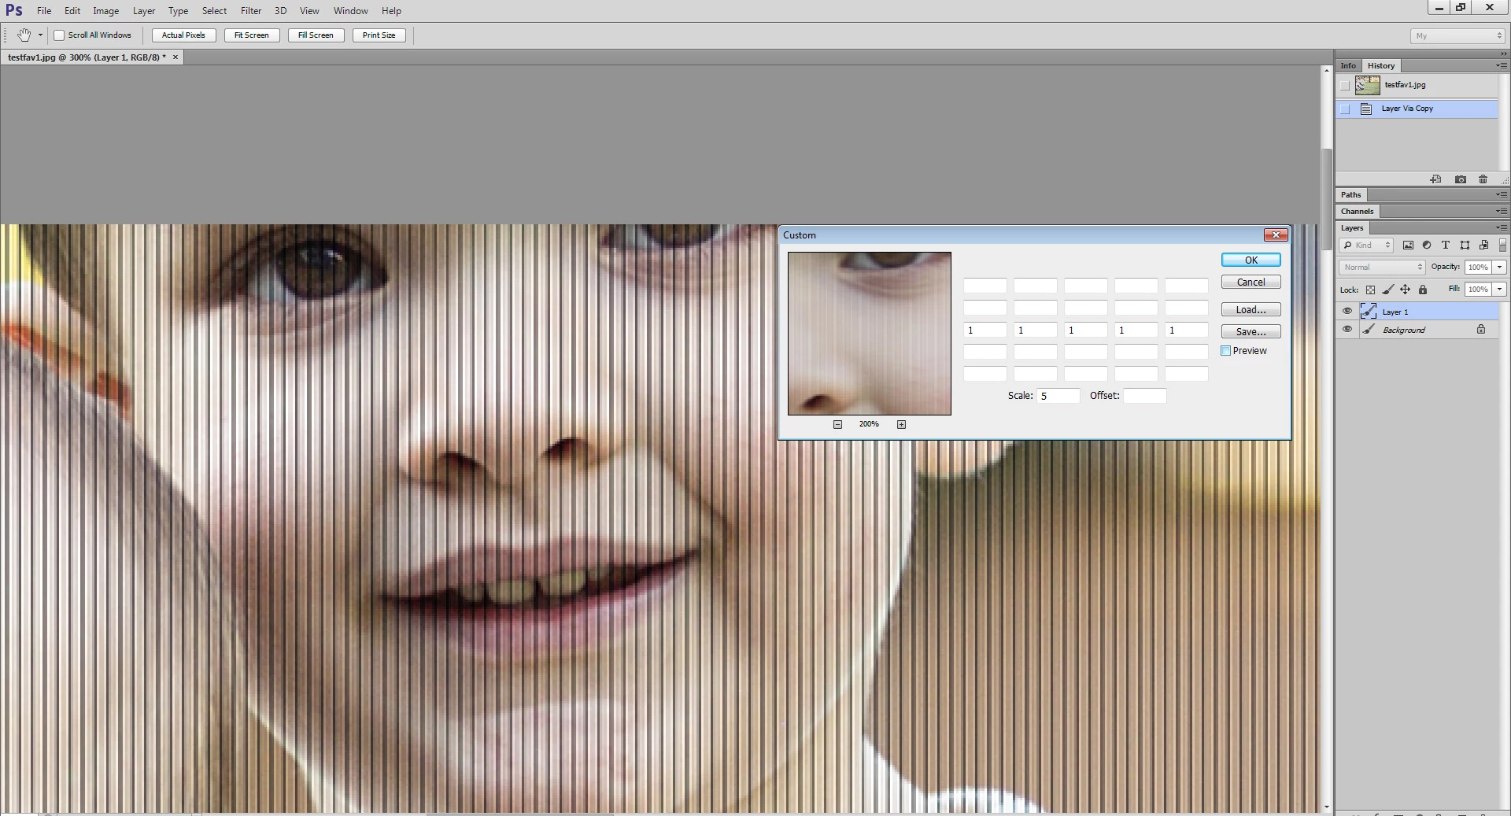Screen dimensions: 1511x816
Task: Click Actual Pixels button
Action: (183, 35)
